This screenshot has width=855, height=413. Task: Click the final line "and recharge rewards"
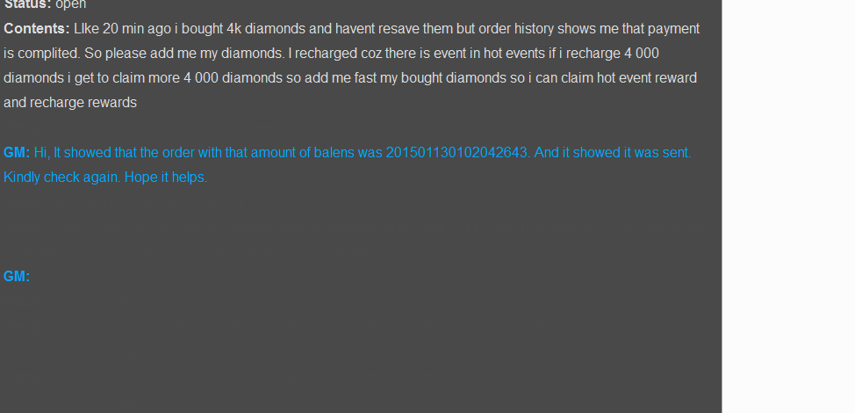click(70, 103)
